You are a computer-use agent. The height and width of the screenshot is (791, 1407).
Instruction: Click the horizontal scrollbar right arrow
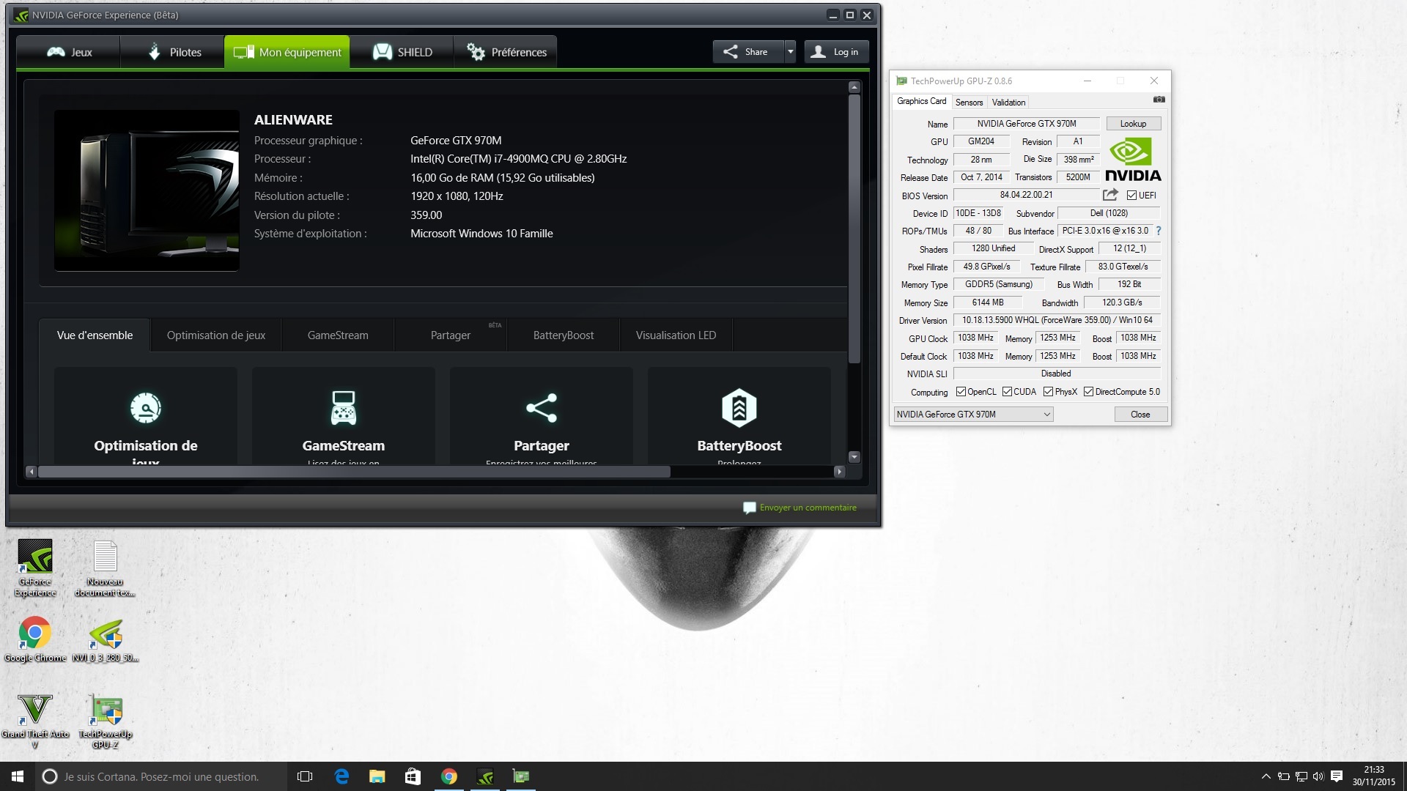click(x=839, y=472)
